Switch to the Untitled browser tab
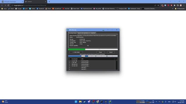The height and width of the screenshot is (104, 186). click(x=35, y=2)
